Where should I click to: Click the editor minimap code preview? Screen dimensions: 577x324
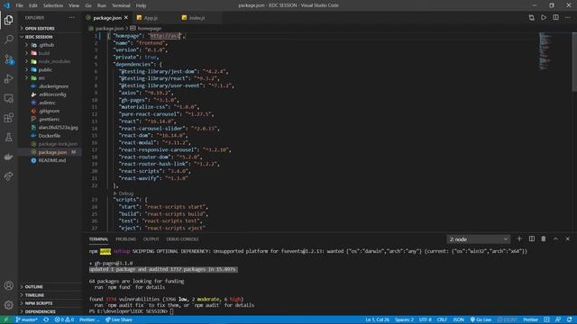tap(545, 51)
